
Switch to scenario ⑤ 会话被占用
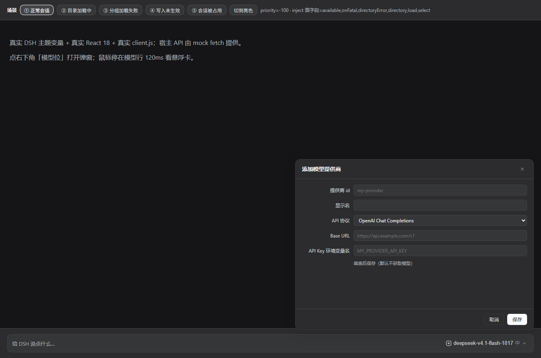point(207,10)
